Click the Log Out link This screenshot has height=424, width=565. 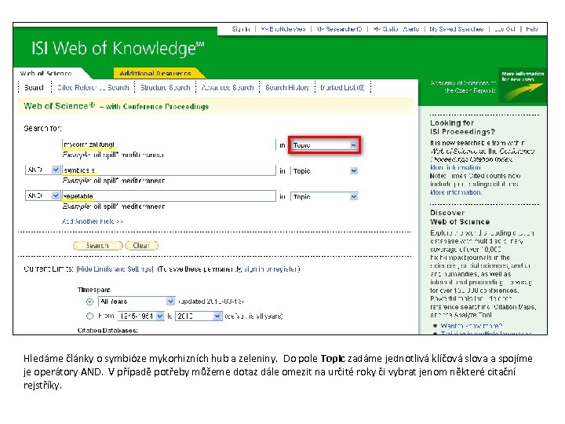505,29
